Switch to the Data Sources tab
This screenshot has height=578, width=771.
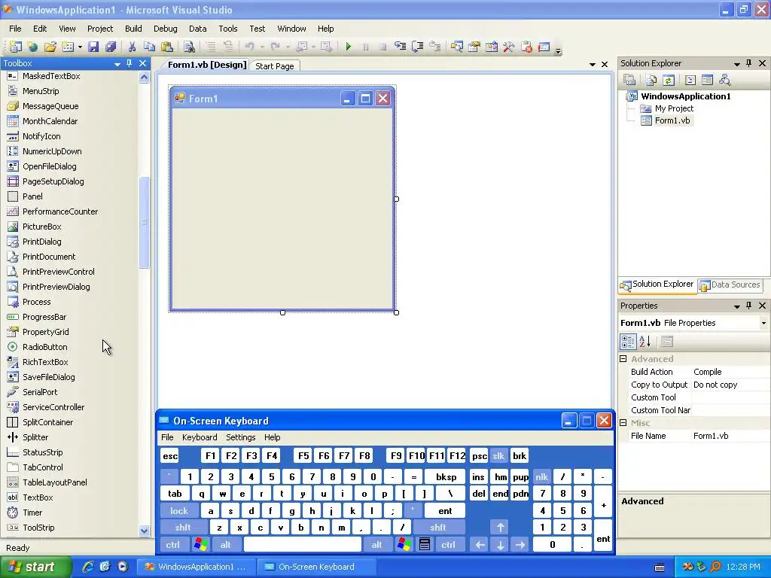(730, 284)
